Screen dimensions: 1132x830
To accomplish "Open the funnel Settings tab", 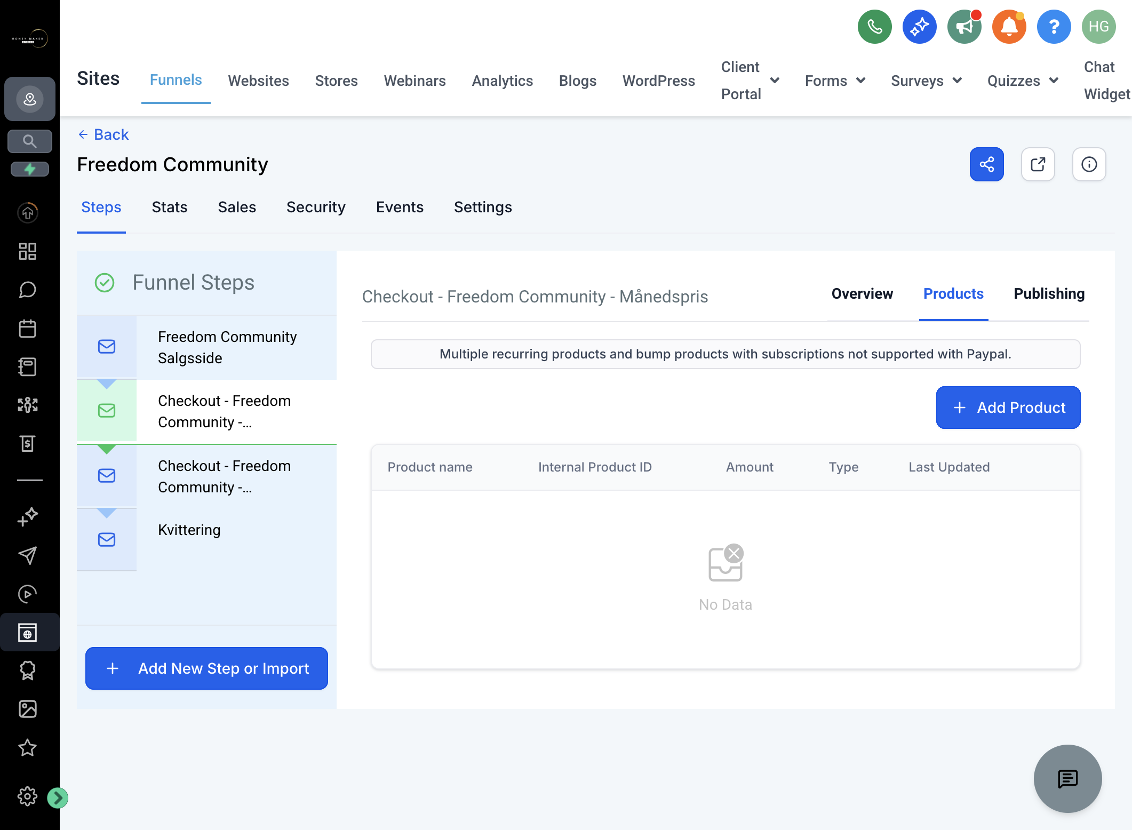I will pos(483,207).
